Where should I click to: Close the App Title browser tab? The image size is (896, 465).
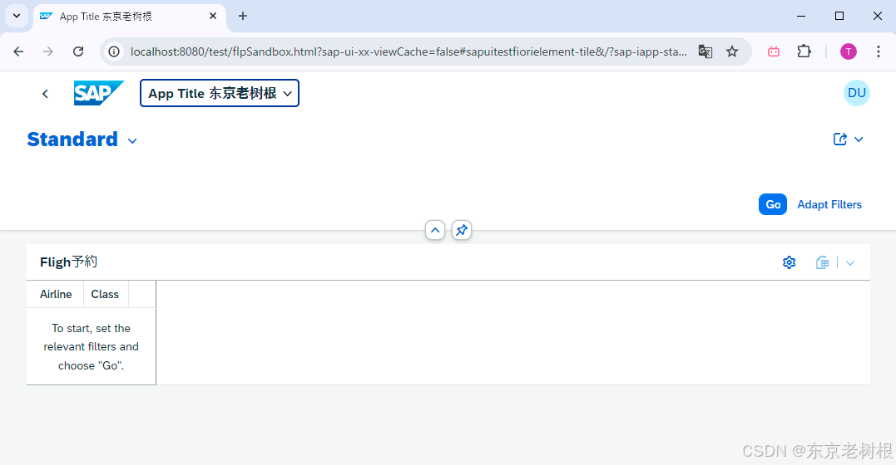[x=213, y=16]
